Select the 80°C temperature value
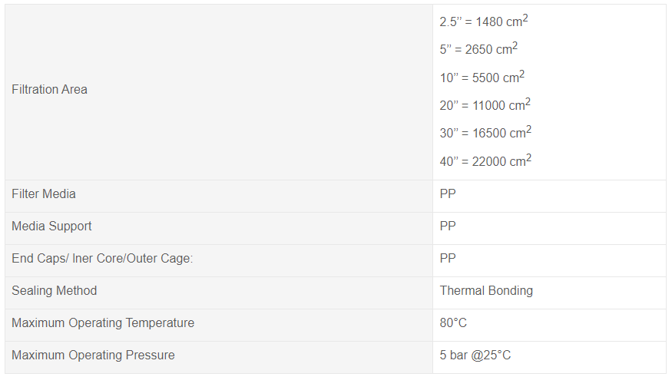 453,323
